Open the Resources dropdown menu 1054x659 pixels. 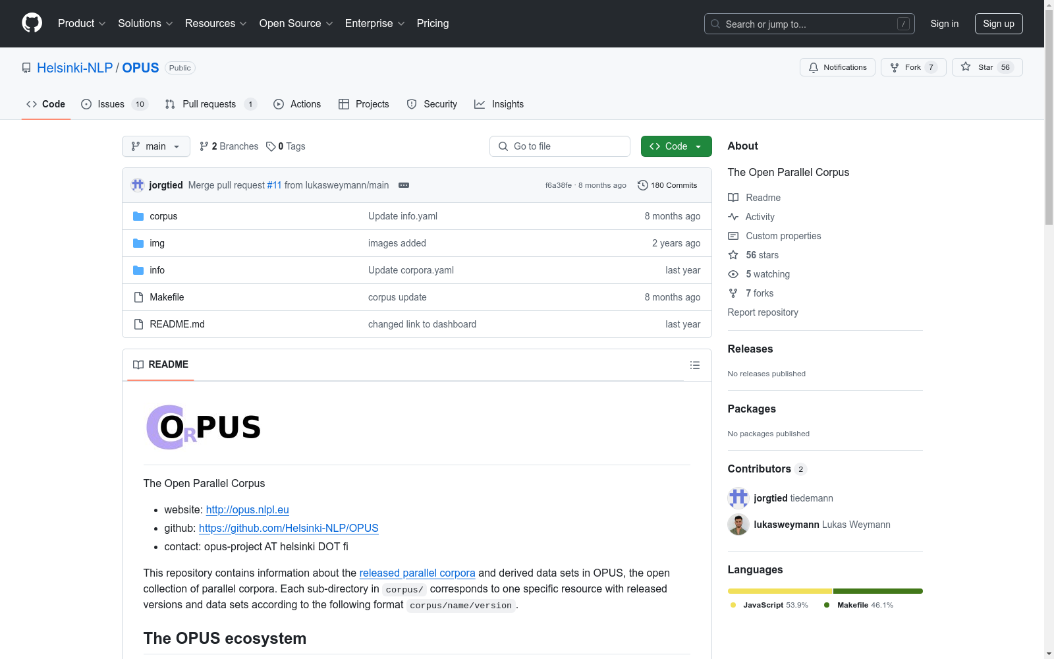pyautogui.click(x=216, y=24)
